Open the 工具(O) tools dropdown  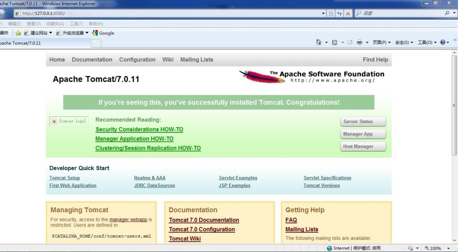427,43
